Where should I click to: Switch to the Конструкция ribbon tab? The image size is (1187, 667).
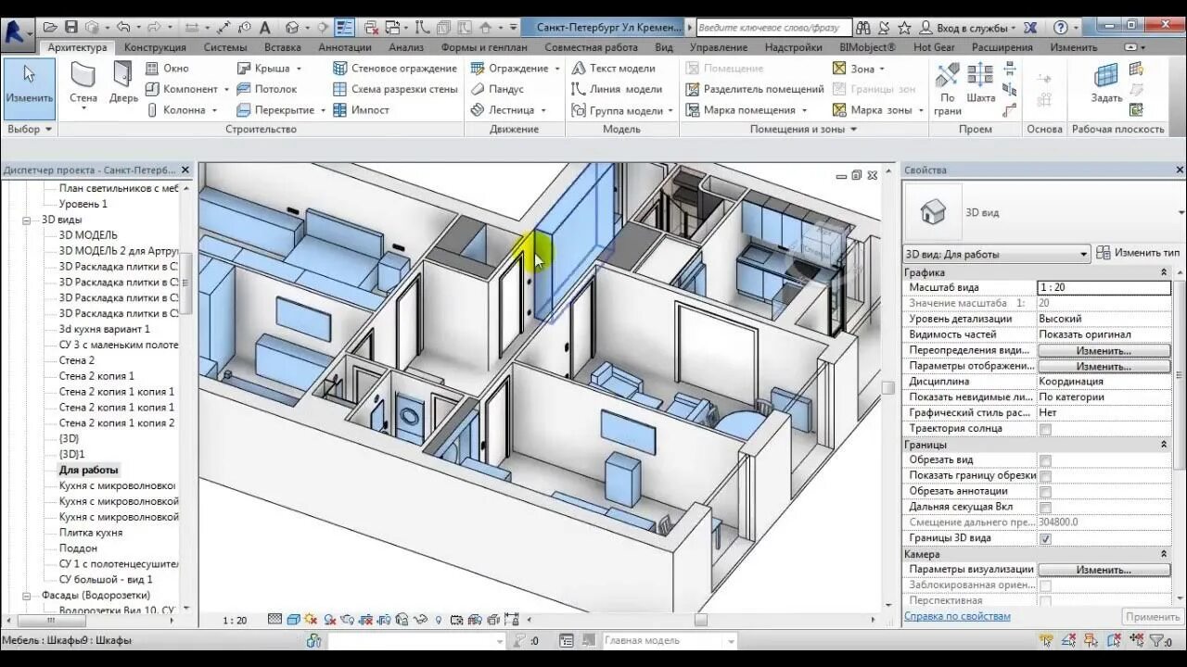(155, 47)
